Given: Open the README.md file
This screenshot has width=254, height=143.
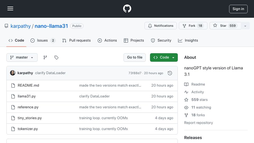Looking at the screenshot, I should (x=28, y=86).
